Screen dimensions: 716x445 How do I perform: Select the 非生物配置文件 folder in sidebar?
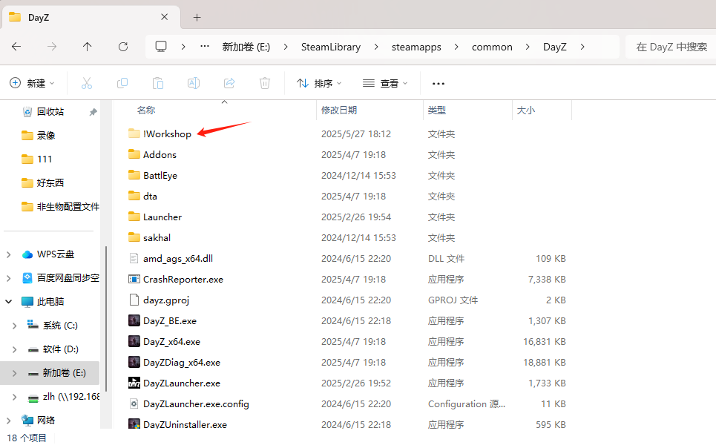68,207
